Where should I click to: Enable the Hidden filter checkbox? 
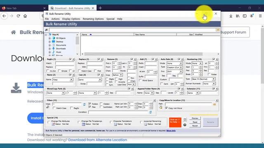point(101,104)
